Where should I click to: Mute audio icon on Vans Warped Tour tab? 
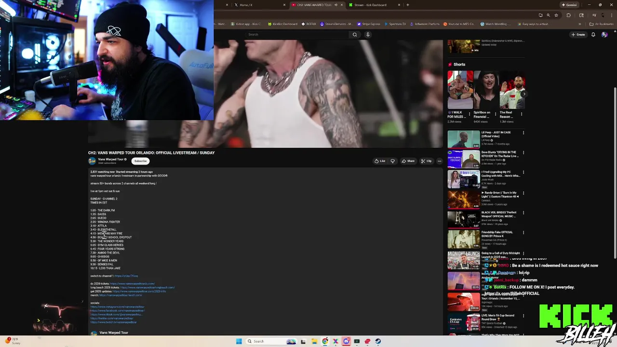coord(336,5)
